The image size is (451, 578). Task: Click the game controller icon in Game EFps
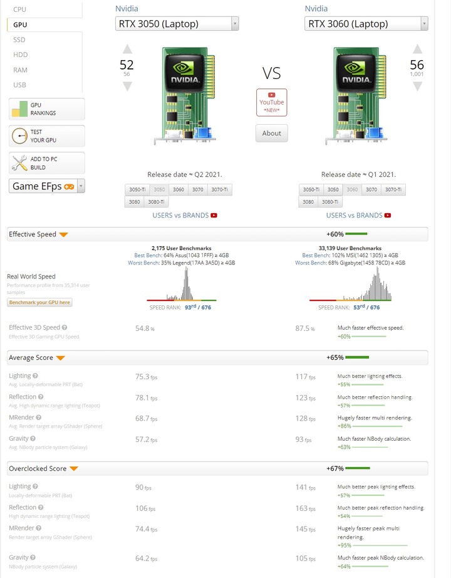click(x=69, y=187)
